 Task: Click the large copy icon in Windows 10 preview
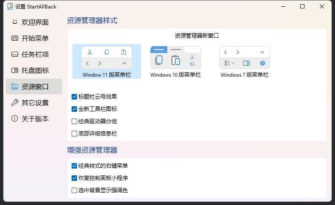click(x=159, y=60)
